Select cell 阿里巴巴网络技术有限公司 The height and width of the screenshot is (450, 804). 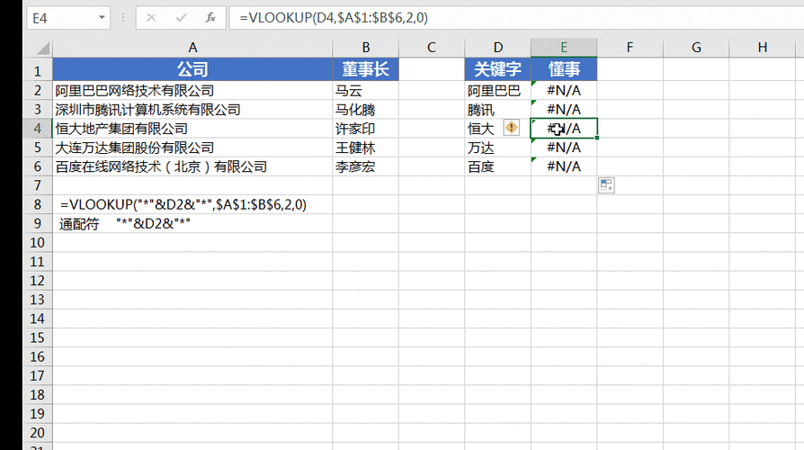[x=192, y=90]
